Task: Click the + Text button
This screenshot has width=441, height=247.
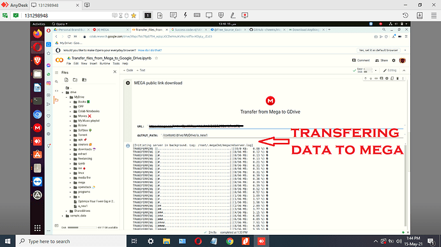Action: click(141, 70)
